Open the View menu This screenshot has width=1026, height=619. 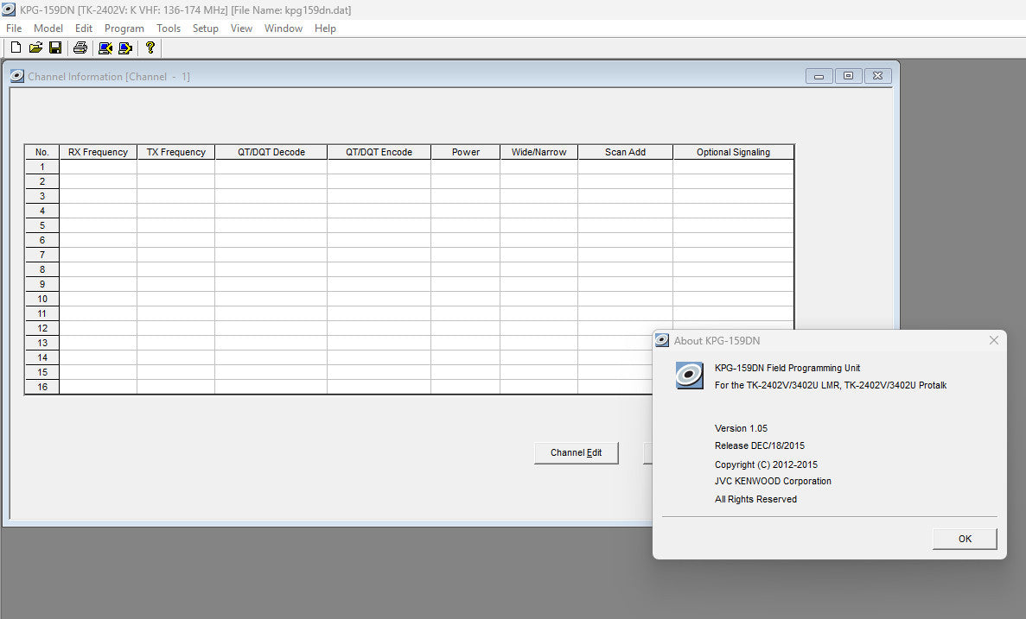coord(241,28)
